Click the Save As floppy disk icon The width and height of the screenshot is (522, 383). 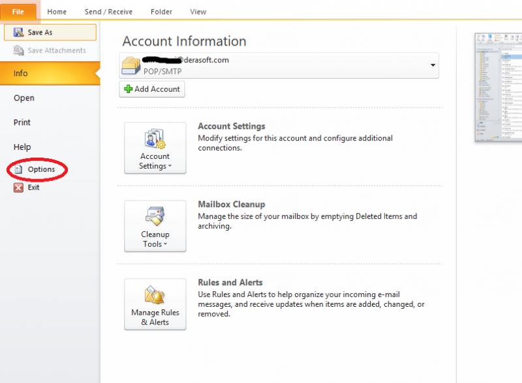tap(19, 33)
